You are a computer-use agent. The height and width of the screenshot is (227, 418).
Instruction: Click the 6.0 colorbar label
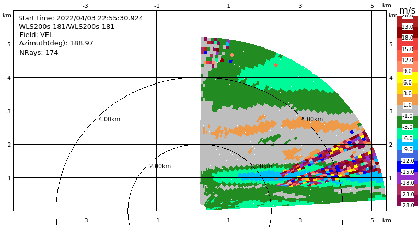pos(408,82)
